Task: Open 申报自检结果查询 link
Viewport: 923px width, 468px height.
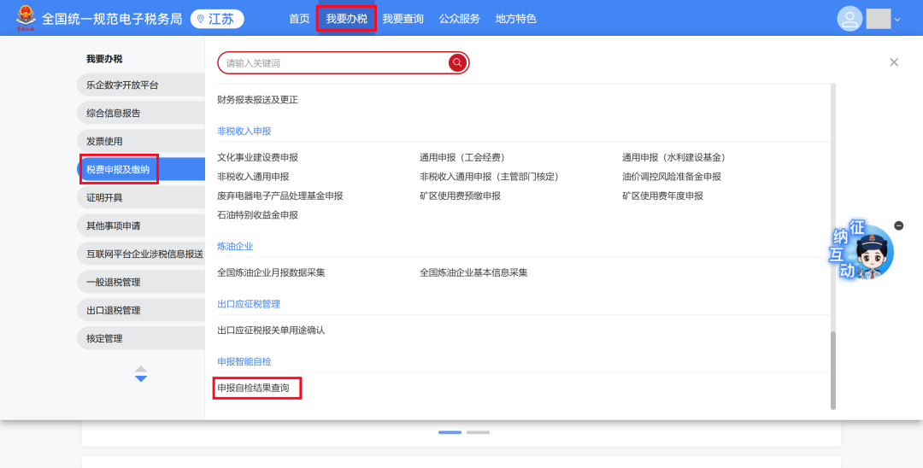Action: coord(254,388)
